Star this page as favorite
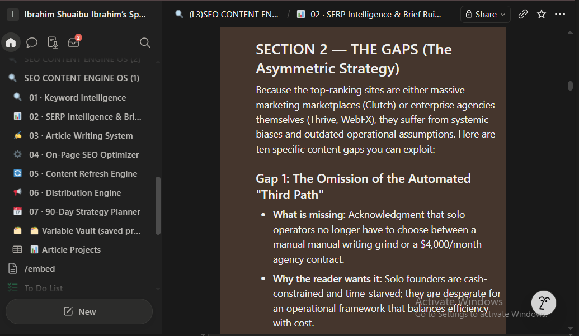 [542, 15]
